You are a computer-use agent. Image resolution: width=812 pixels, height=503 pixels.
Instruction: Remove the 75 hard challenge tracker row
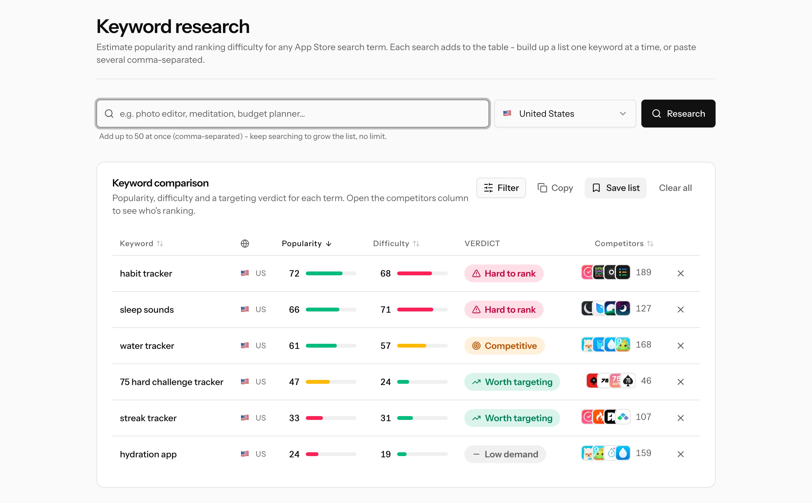click(x=680, y=382)
